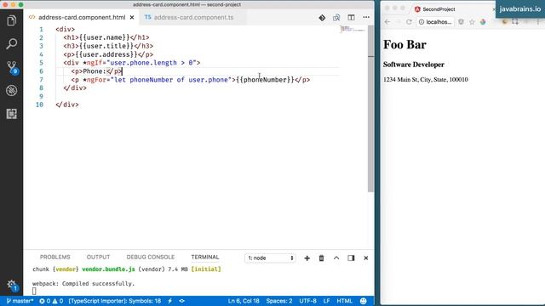Select the address-card.component.html tab
The width and height of the screenshot is (545, 306).
[82, 17]
